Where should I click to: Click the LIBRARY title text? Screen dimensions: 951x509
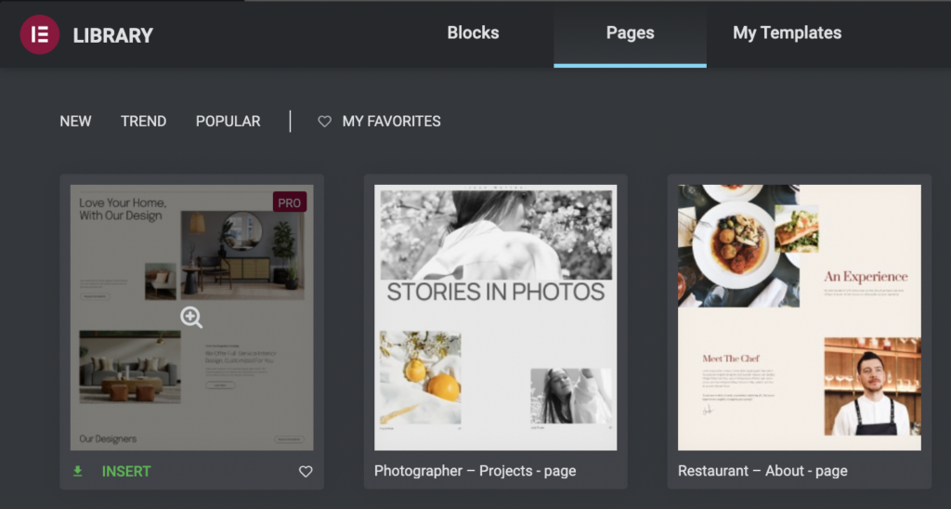(x=112, y=35)
